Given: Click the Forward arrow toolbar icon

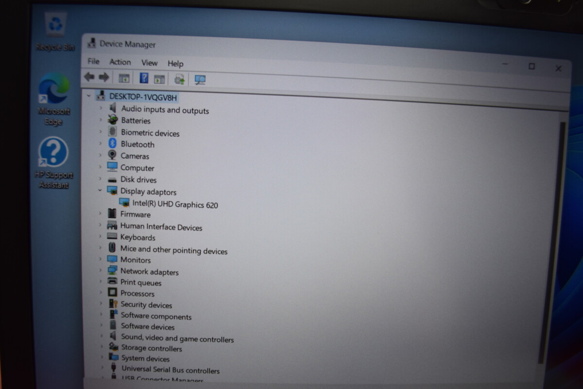Looking at the screenshot, I should point(103,77).
